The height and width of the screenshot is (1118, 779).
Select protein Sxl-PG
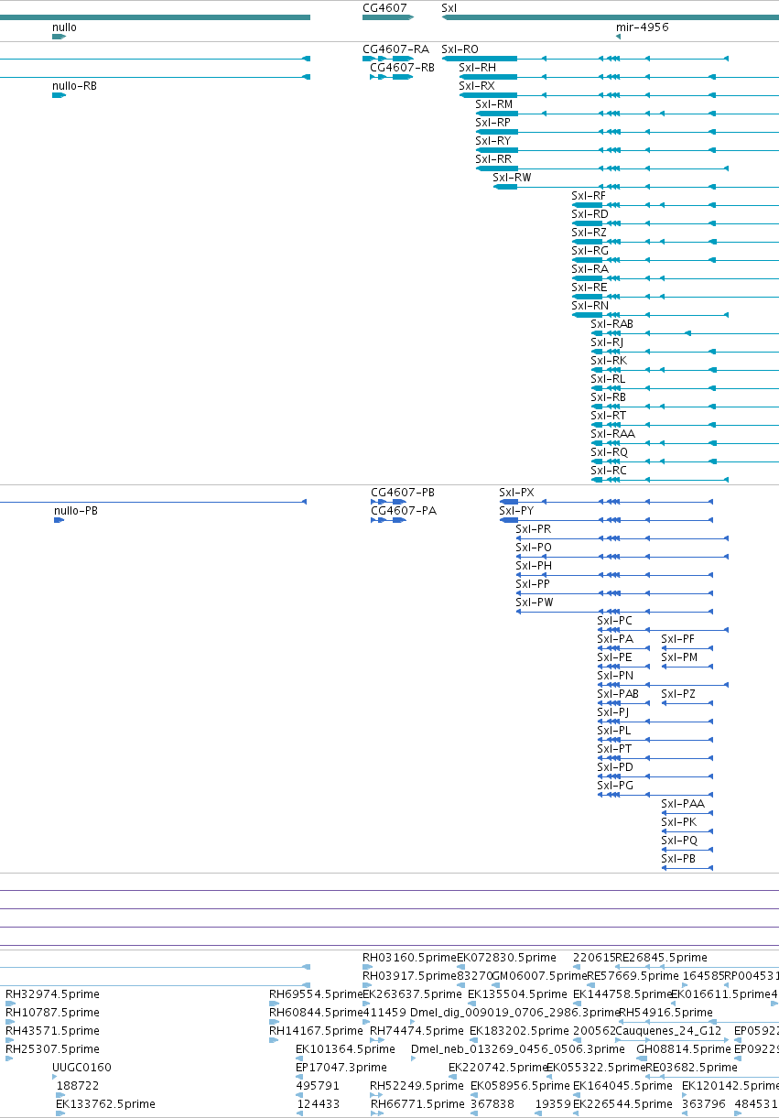point(615,786)
